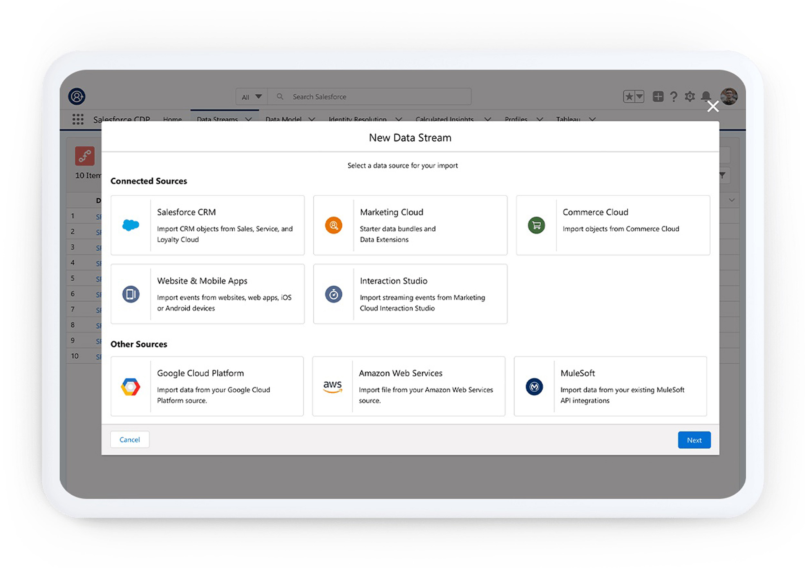Screen dimensions: 805x568
Task: Open the notifications bell
Action: [x=706, y=96]
